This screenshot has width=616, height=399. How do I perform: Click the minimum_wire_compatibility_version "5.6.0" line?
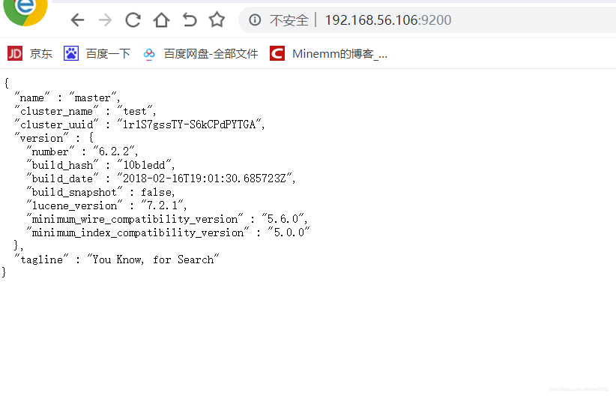[167, 219]
